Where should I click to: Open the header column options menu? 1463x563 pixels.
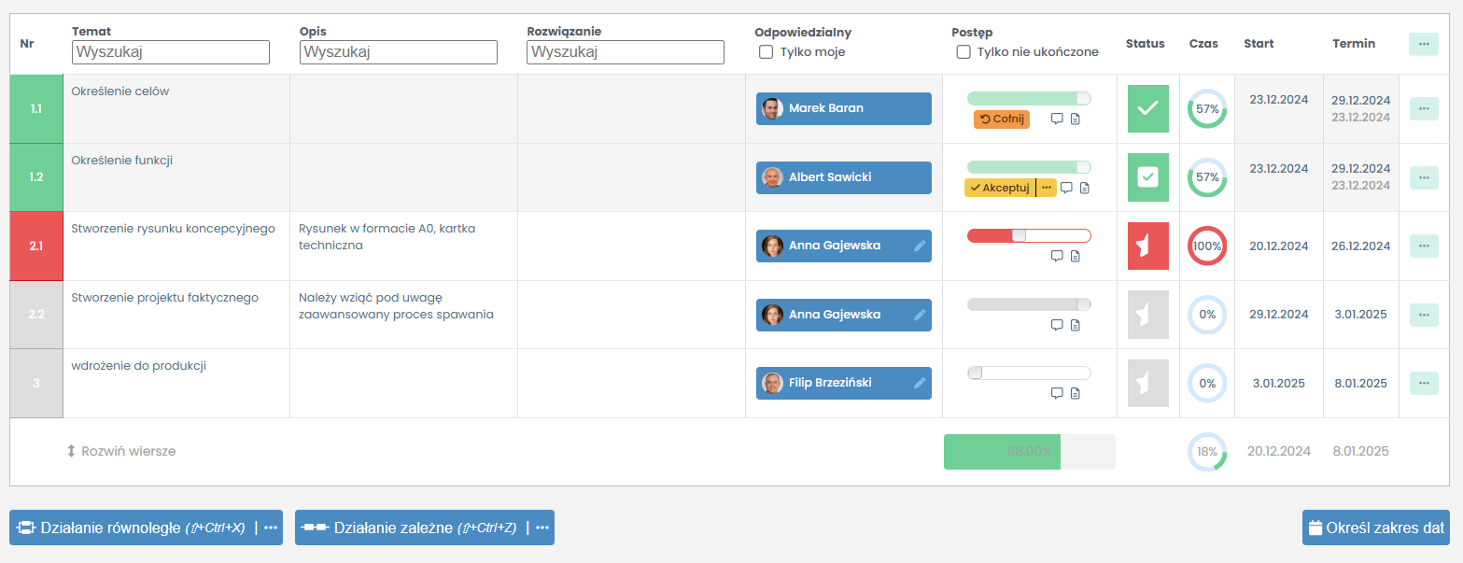(1423, 44)
